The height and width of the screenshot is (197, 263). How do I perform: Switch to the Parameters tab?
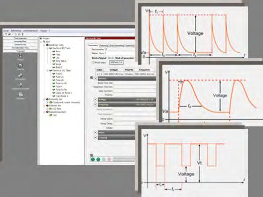[93, 45]
